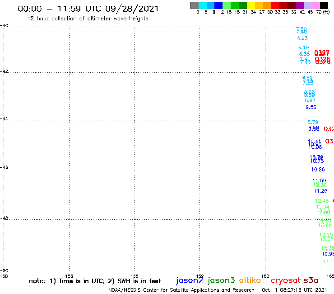334x294 pixels.
Task: Click the "(ft)" unit label on colorbar
Action: pos(326,12)
